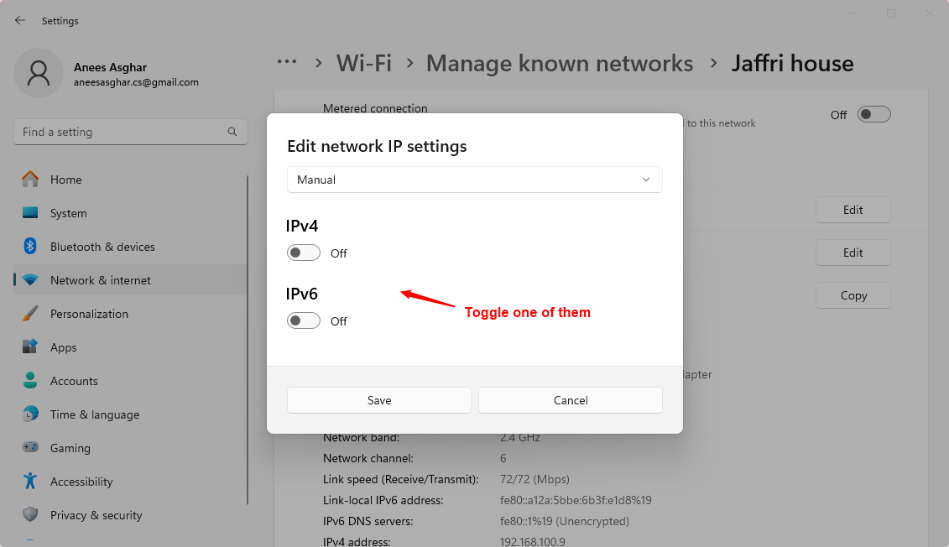This screenshot has width=949, height=547.
Task: Select Wi-Fi in the breadcrumb path
Action: click(x=363, y=63)
